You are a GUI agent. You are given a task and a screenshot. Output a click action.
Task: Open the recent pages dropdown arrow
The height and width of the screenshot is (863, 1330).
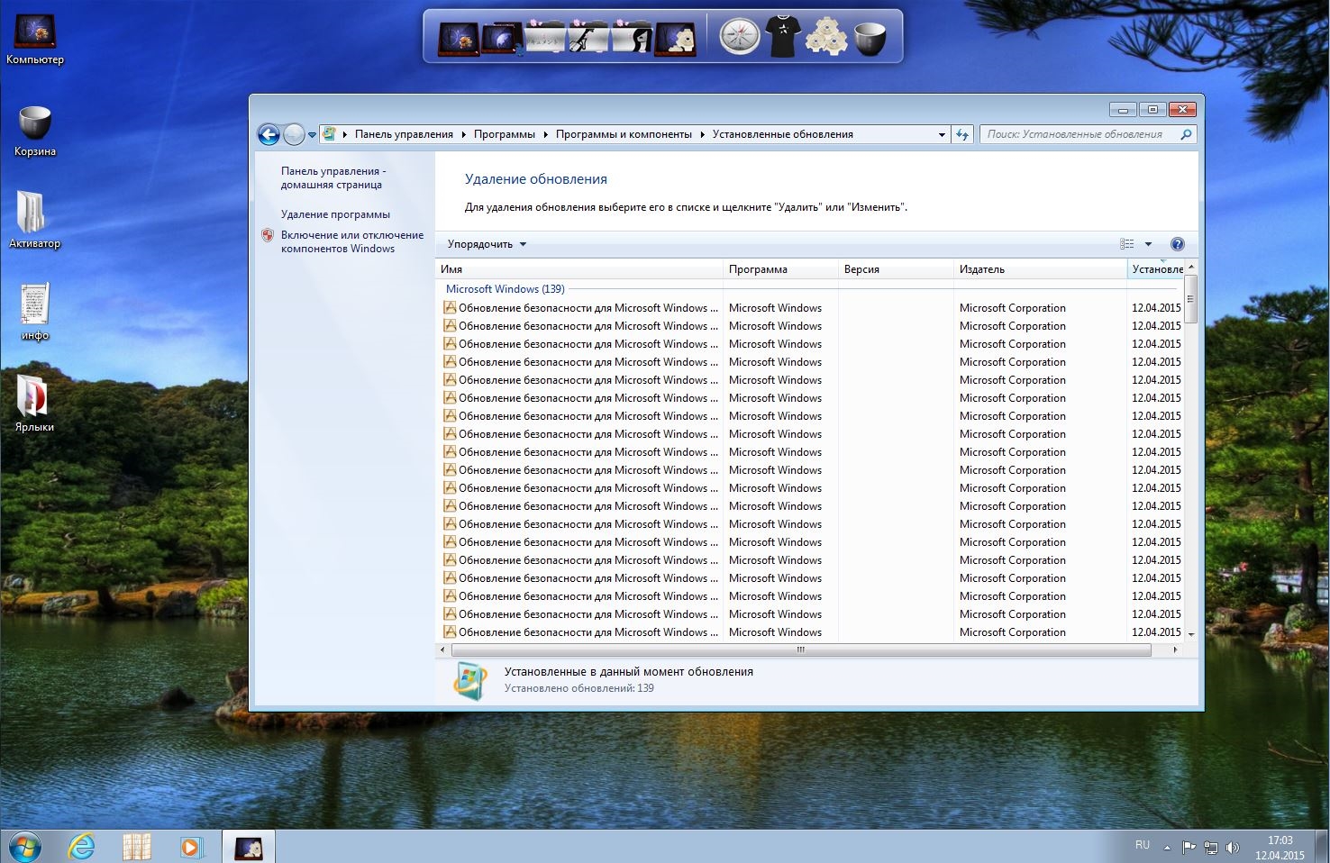[x=312, y=135]
